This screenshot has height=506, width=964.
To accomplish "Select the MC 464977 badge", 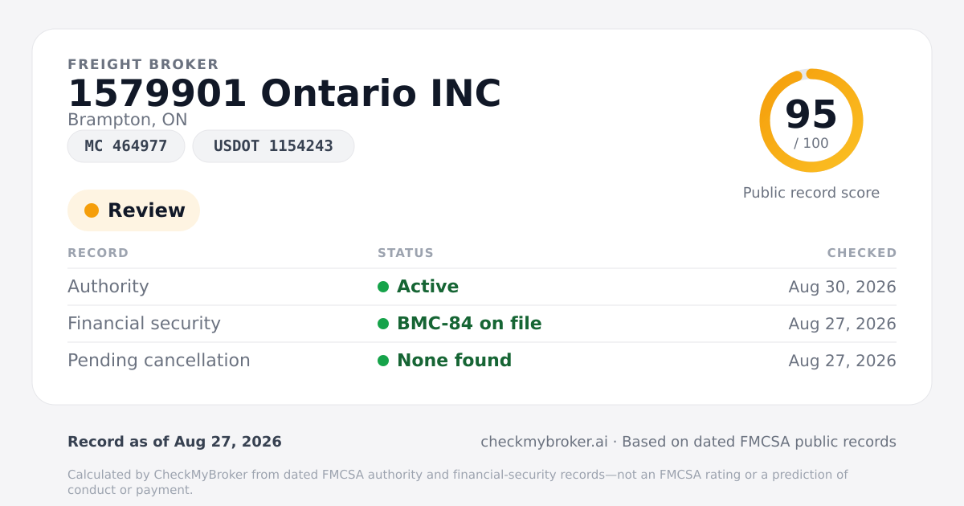I will 126,146.
